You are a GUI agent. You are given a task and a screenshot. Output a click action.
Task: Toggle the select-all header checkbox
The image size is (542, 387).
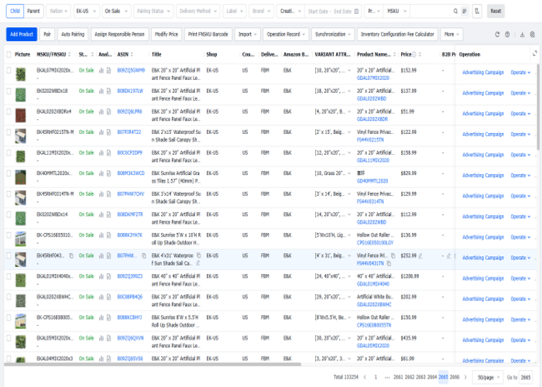(9, 55)
